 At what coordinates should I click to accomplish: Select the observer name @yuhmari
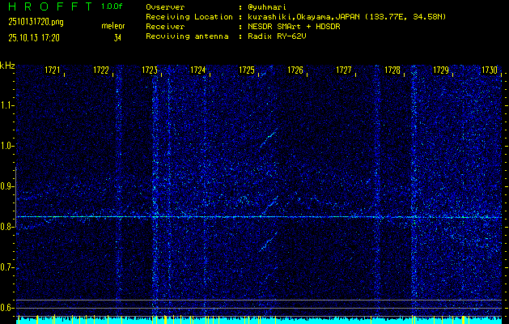point(267,7)
